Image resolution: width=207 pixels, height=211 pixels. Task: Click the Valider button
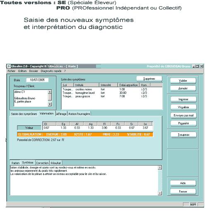(183, 81)
